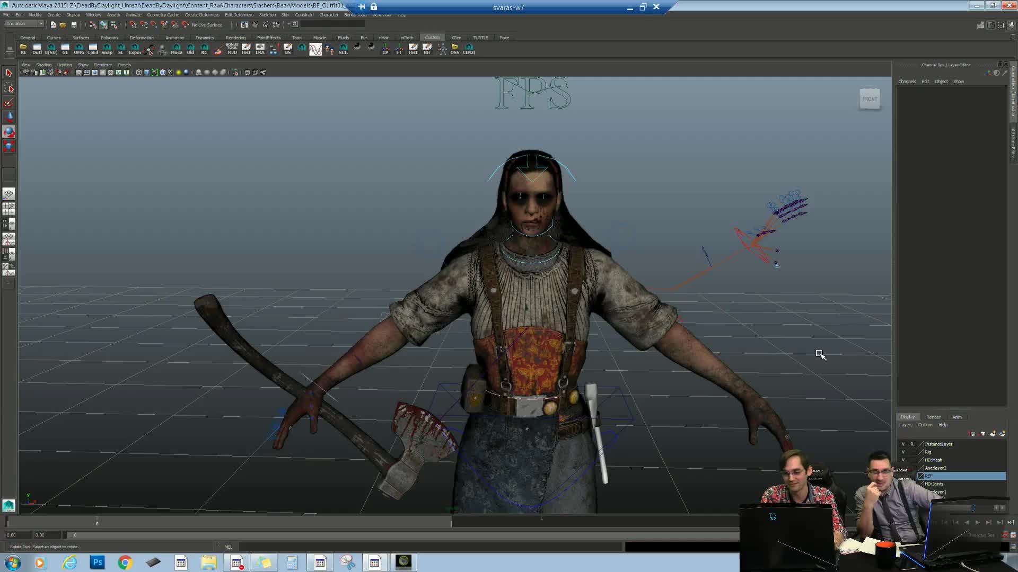
Task: Open the Create Deformers menu
Action: click(x=201, y=15)
